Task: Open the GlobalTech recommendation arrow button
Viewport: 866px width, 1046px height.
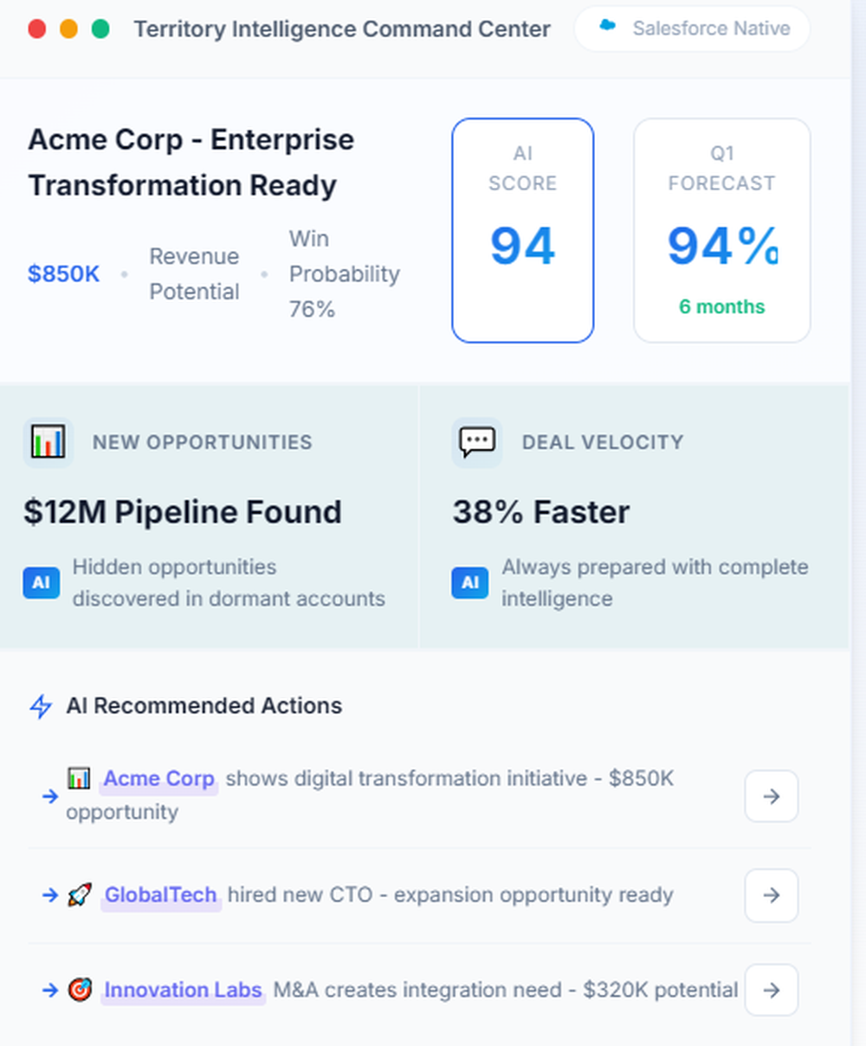Action: pos(771,895)
